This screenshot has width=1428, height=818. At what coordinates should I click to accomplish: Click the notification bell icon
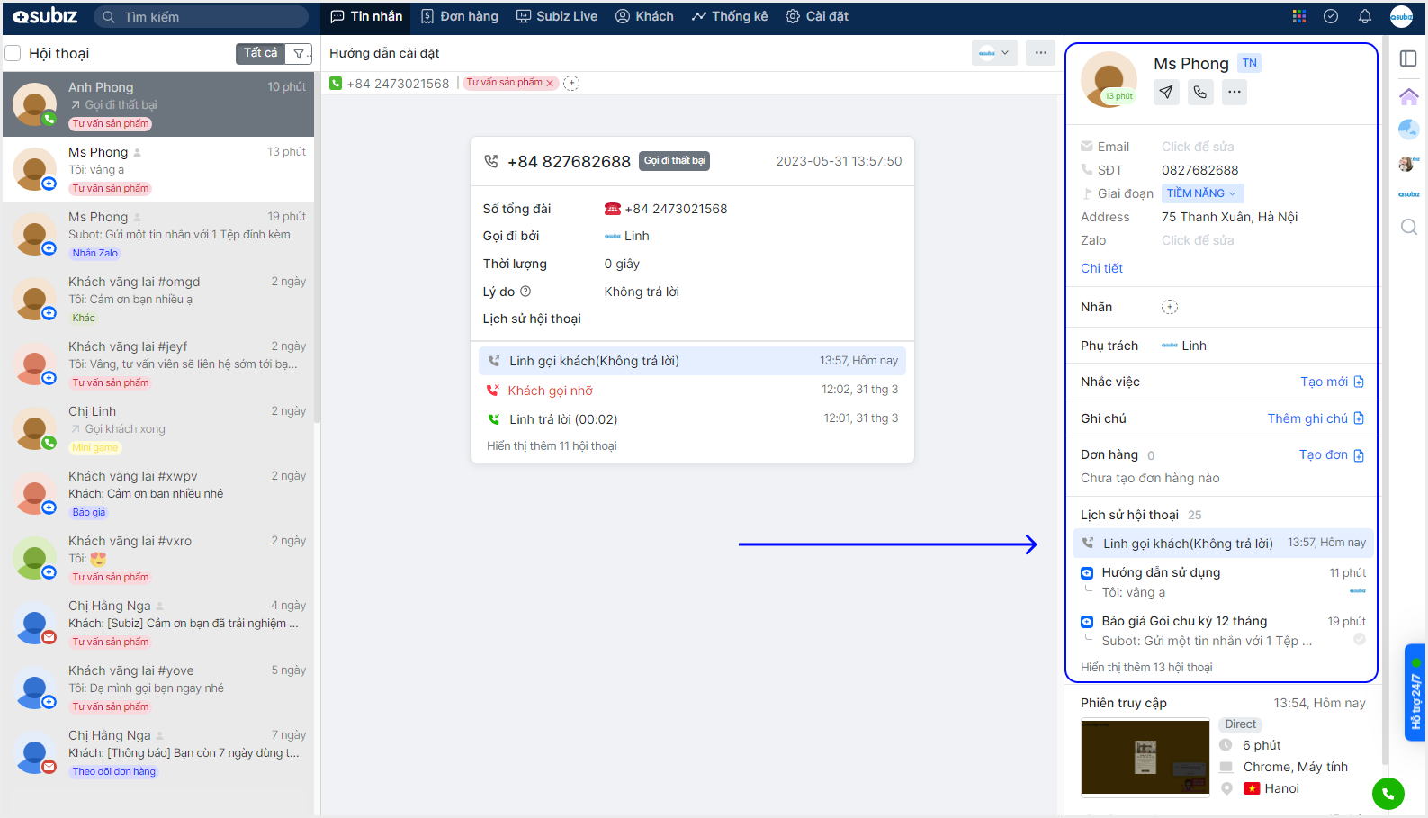click(x=1364, y=16)
